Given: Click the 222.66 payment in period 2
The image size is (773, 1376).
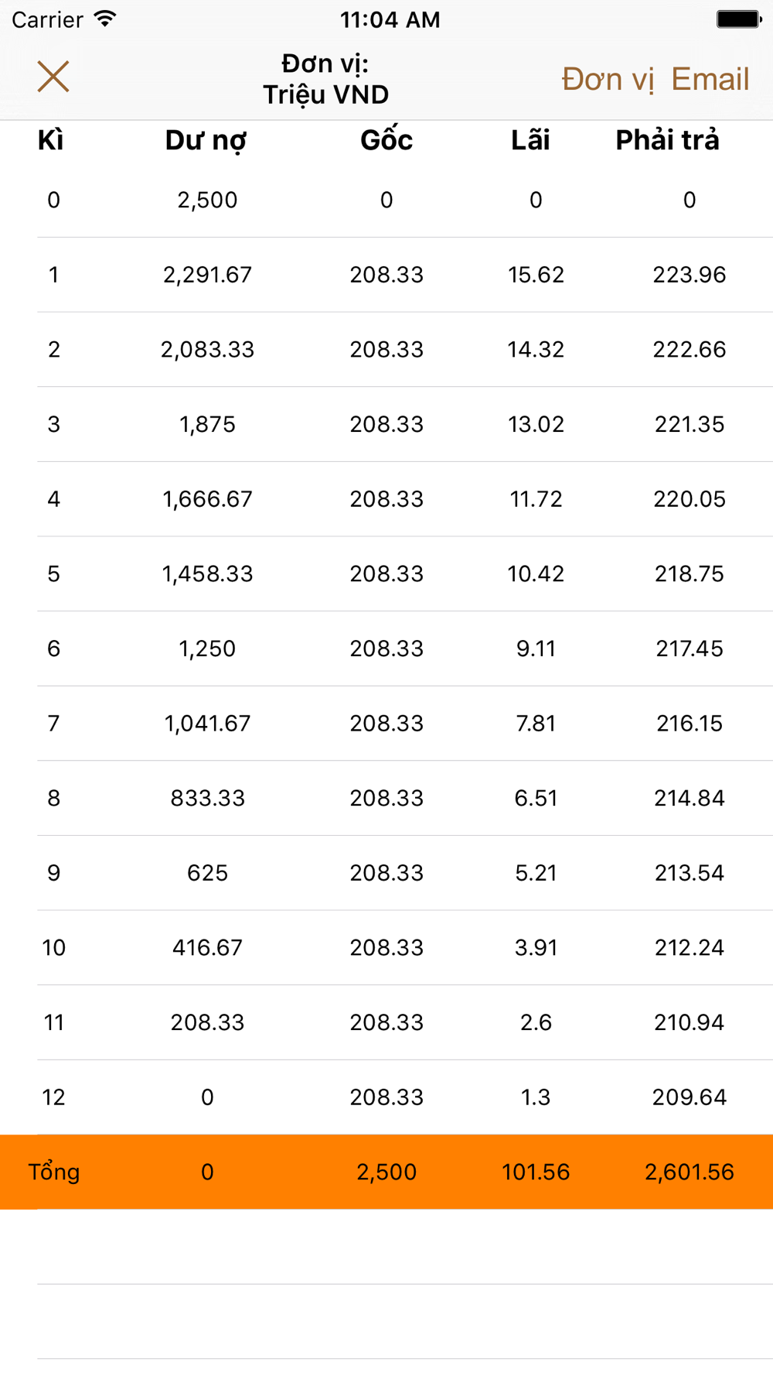Looking at the screenshot, I should point(690,350).
